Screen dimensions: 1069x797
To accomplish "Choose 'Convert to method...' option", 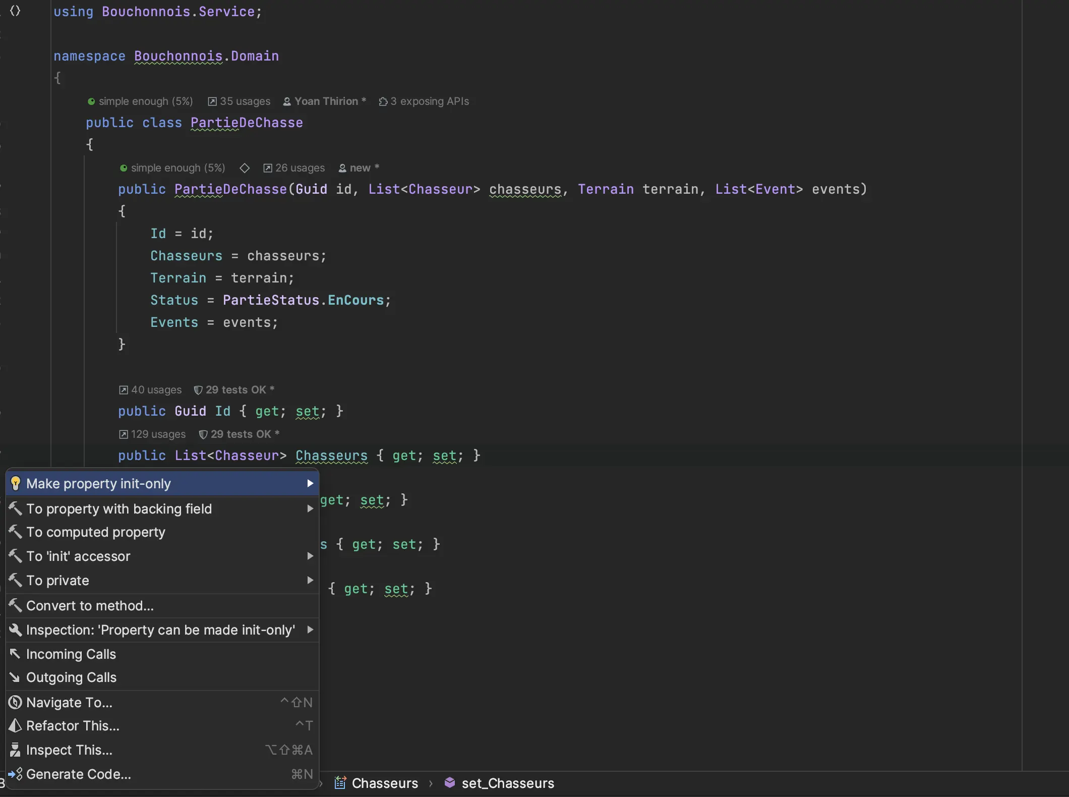I will 90,605.
